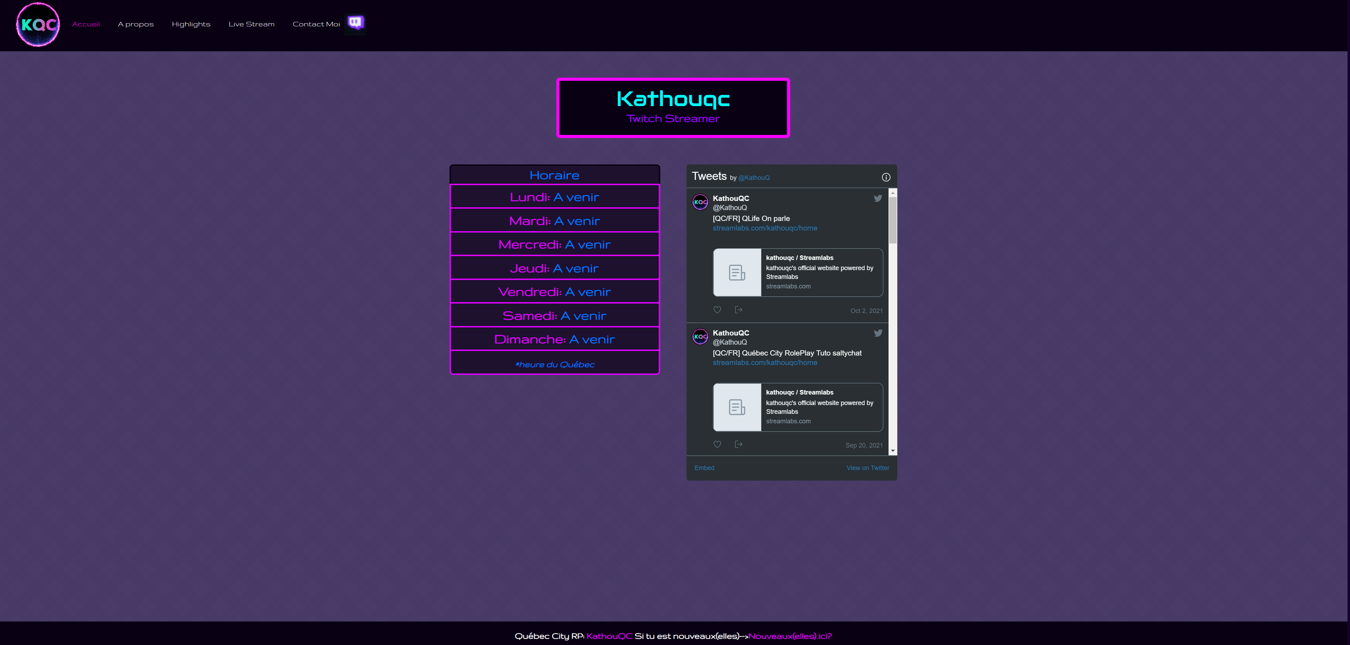
Task: Open the A propos page
Action: tap(136, 24)
